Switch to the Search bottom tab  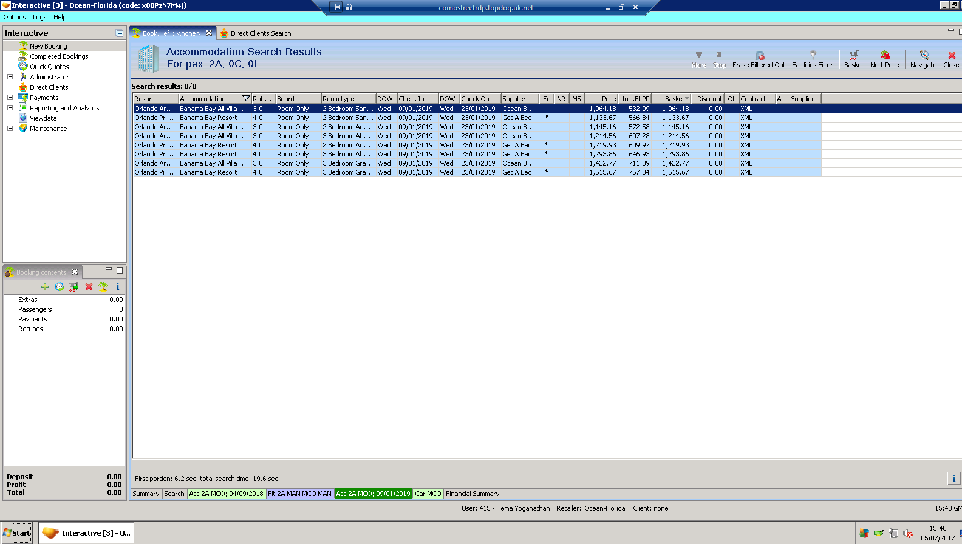click(x=174, y=494)
